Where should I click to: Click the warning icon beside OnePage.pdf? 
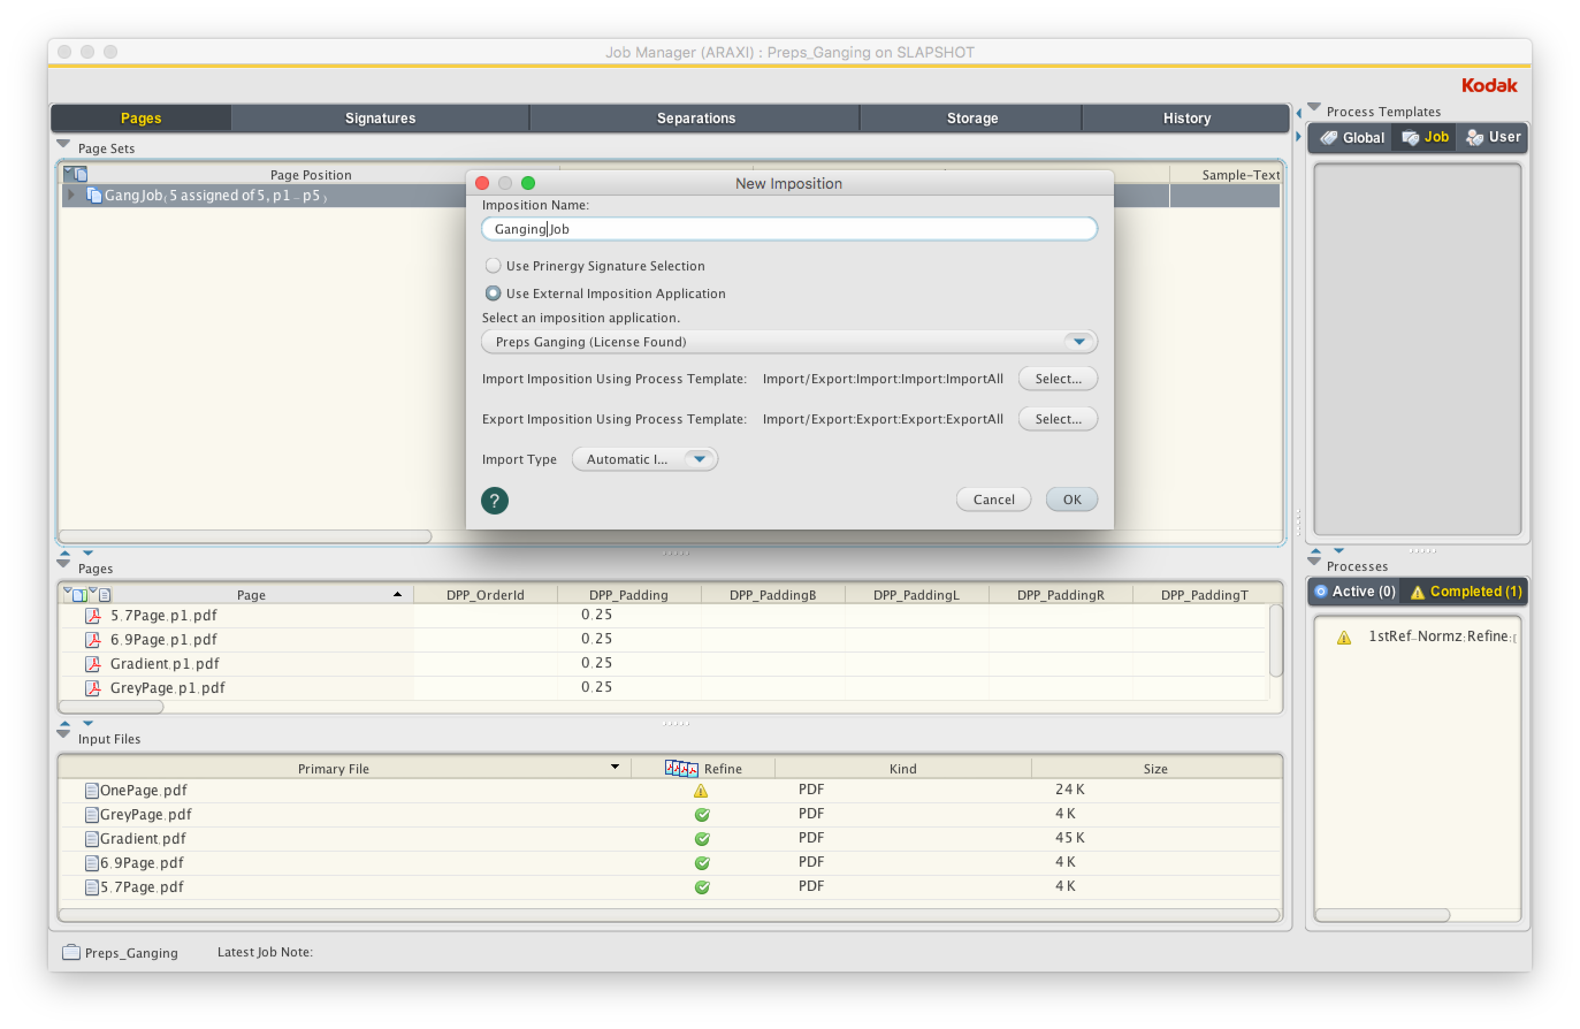700,790
